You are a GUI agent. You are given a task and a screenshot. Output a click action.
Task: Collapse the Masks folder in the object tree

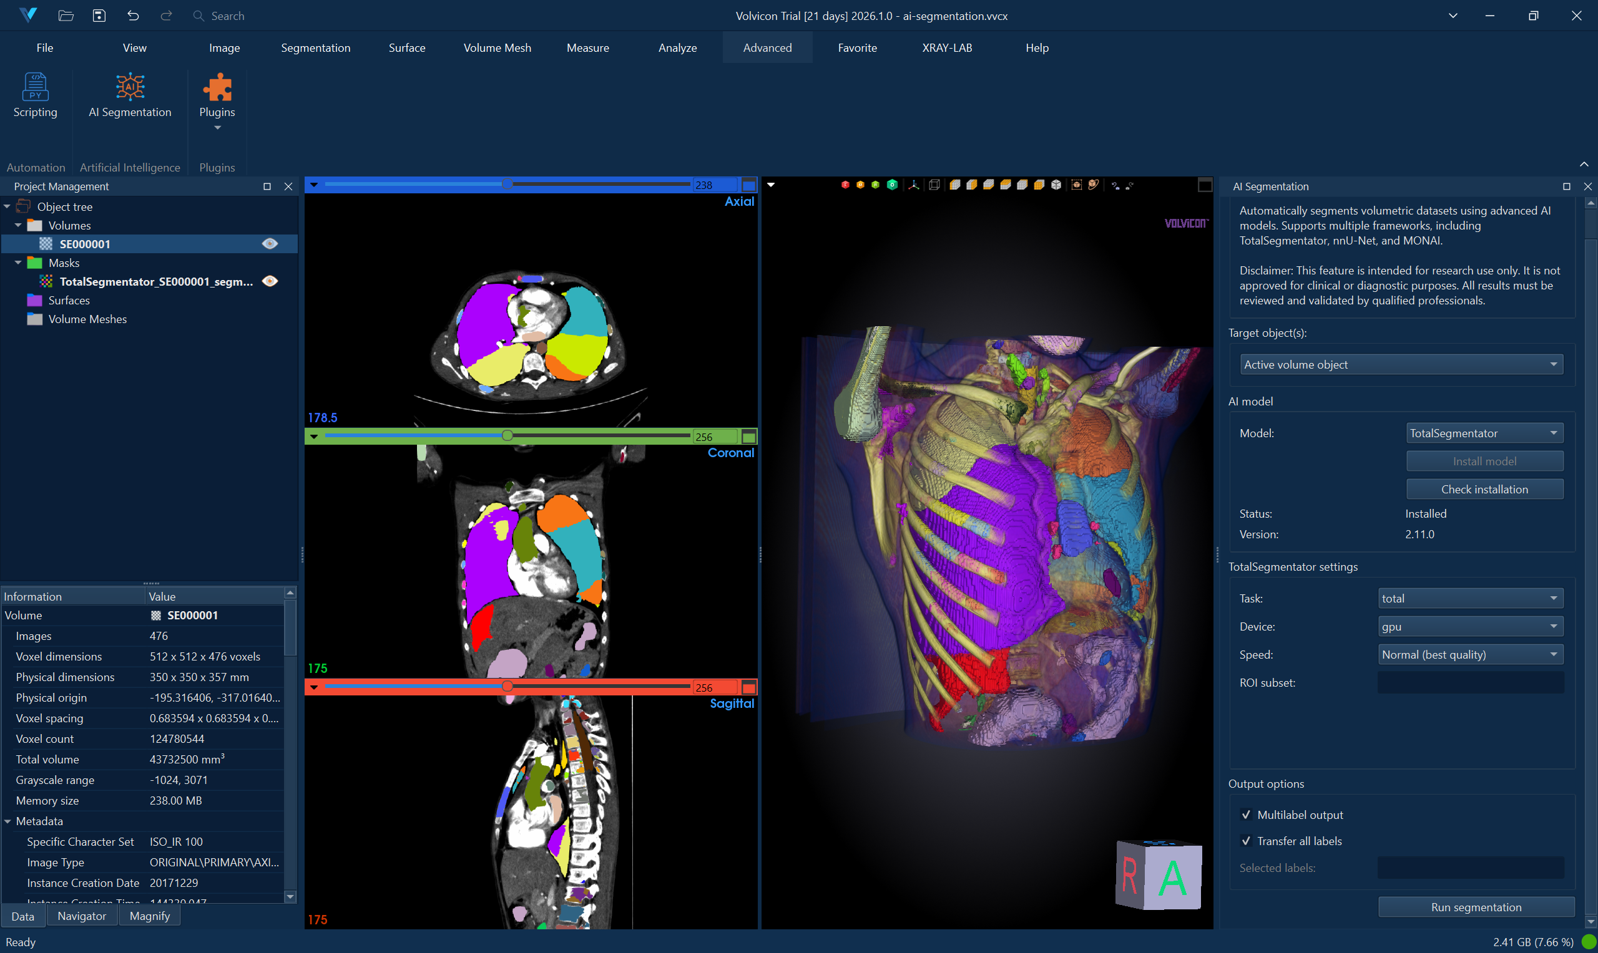(18, 263)
